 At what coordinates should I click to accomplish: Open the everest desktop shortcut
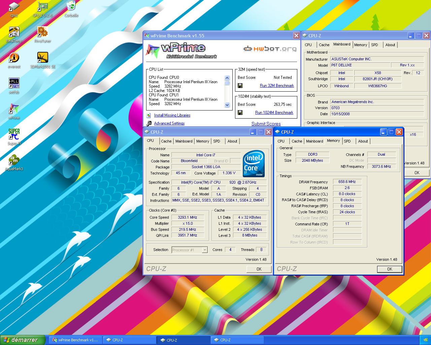coord(14,60)
